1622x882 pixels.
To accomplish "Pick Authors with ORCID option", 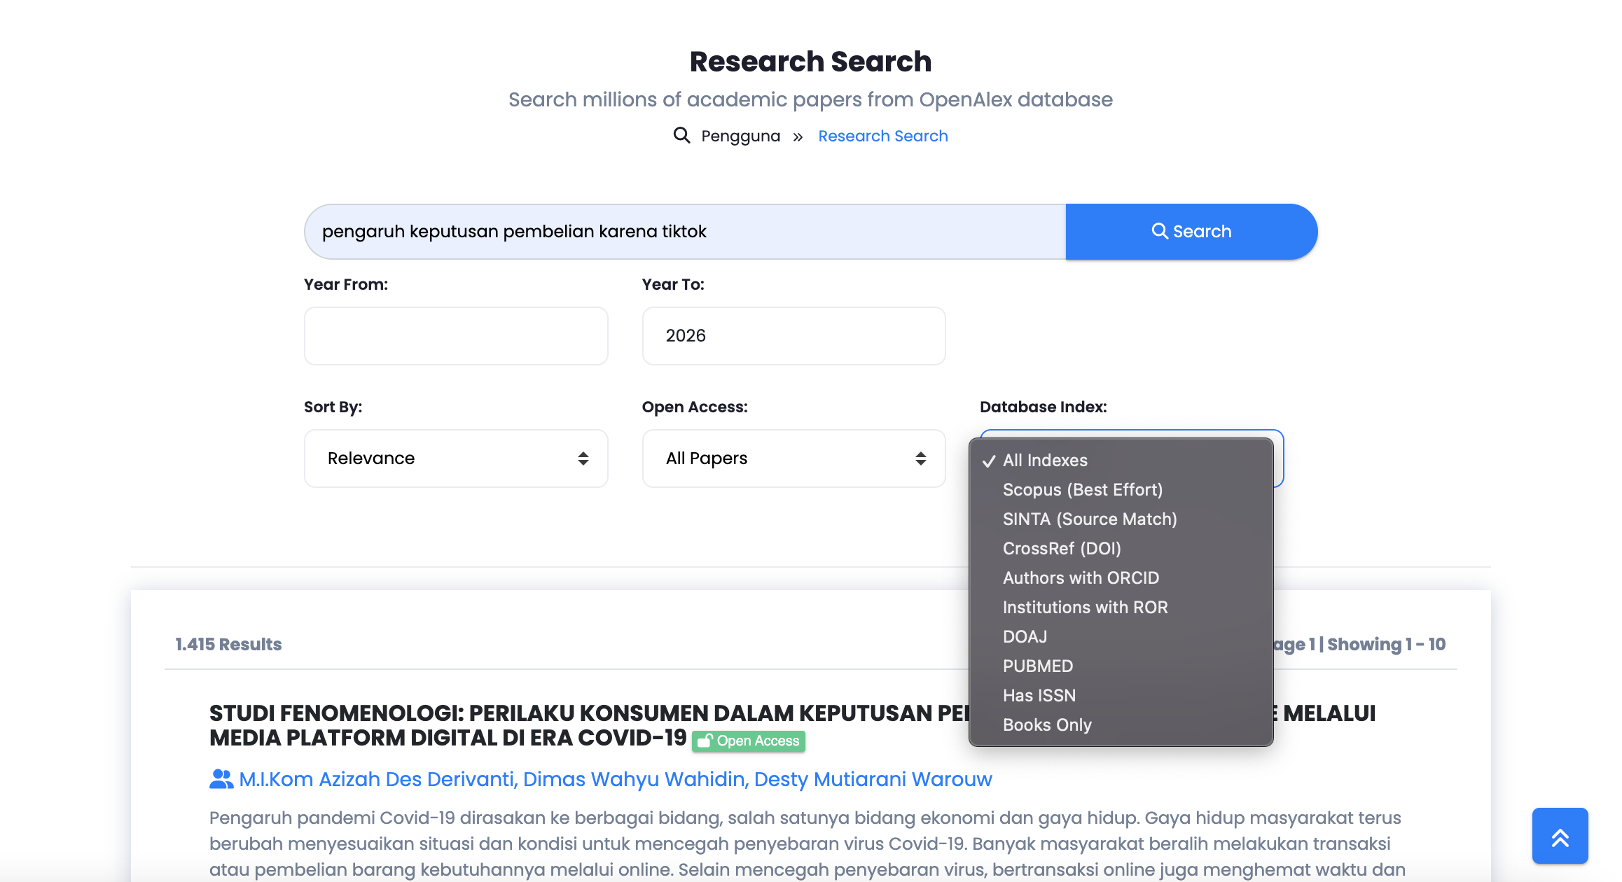I will click(1081, 578).
